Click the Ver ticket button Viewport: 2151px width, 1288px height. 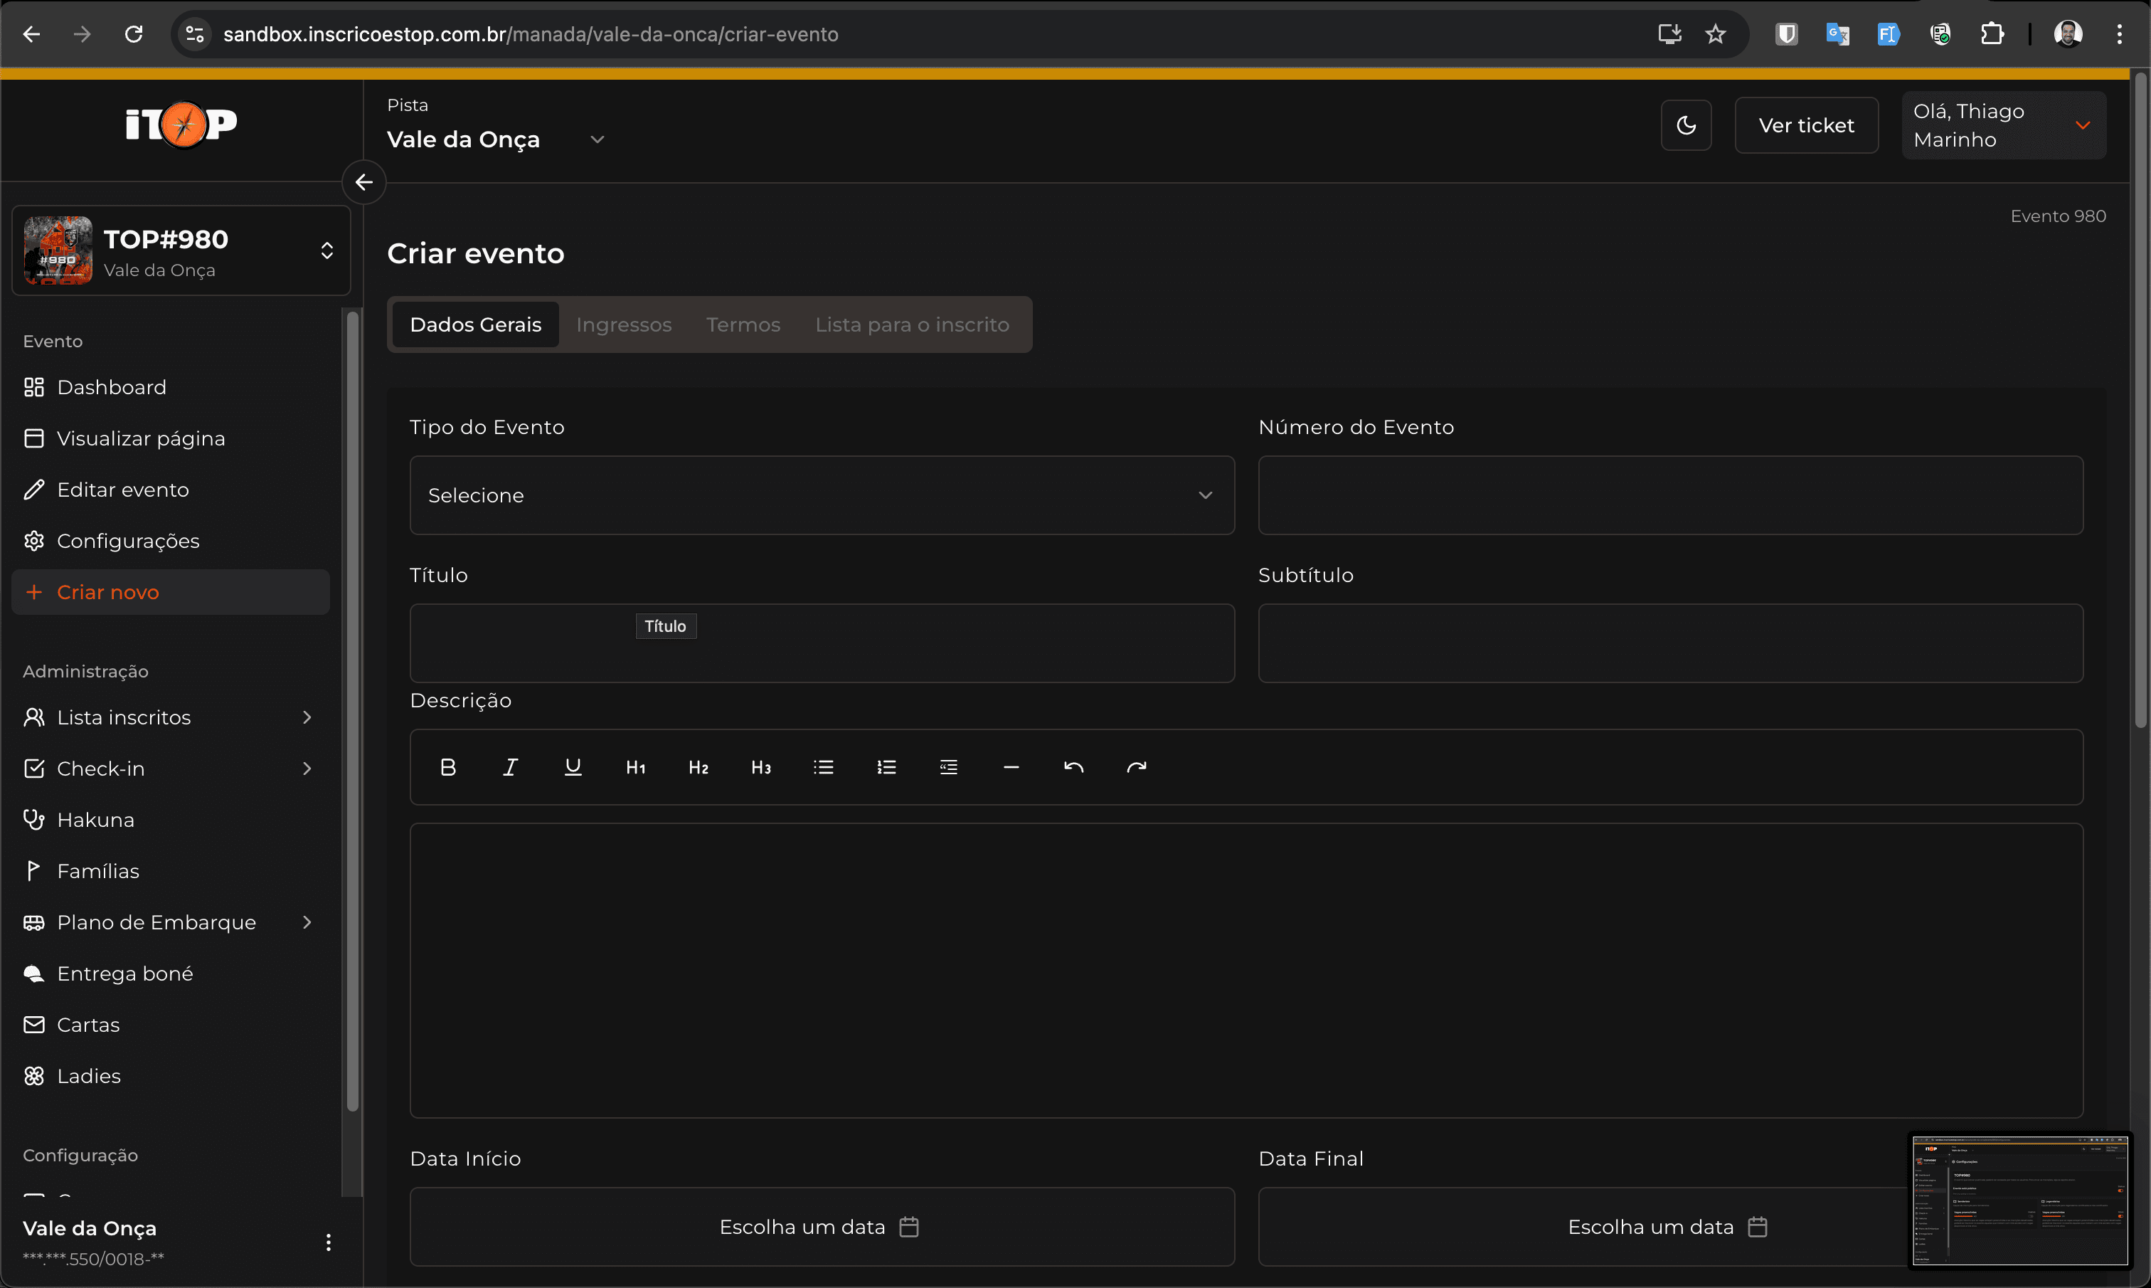coord(1806,125)
